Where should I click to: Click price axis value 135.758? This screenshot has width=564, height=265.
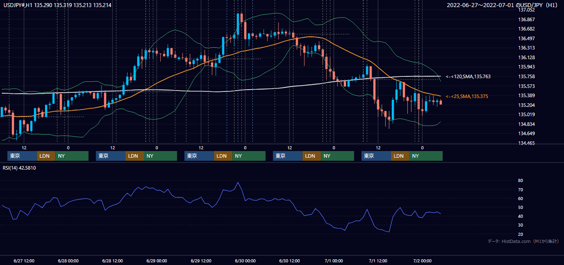[526, 76]
